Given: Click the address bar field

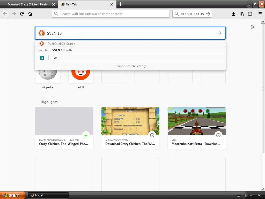Looking at the screenshot, I should point(111,14).
